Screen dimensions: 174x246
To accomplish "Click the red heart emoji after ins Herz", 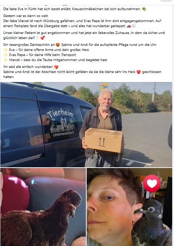I will (x=138, y=72).
